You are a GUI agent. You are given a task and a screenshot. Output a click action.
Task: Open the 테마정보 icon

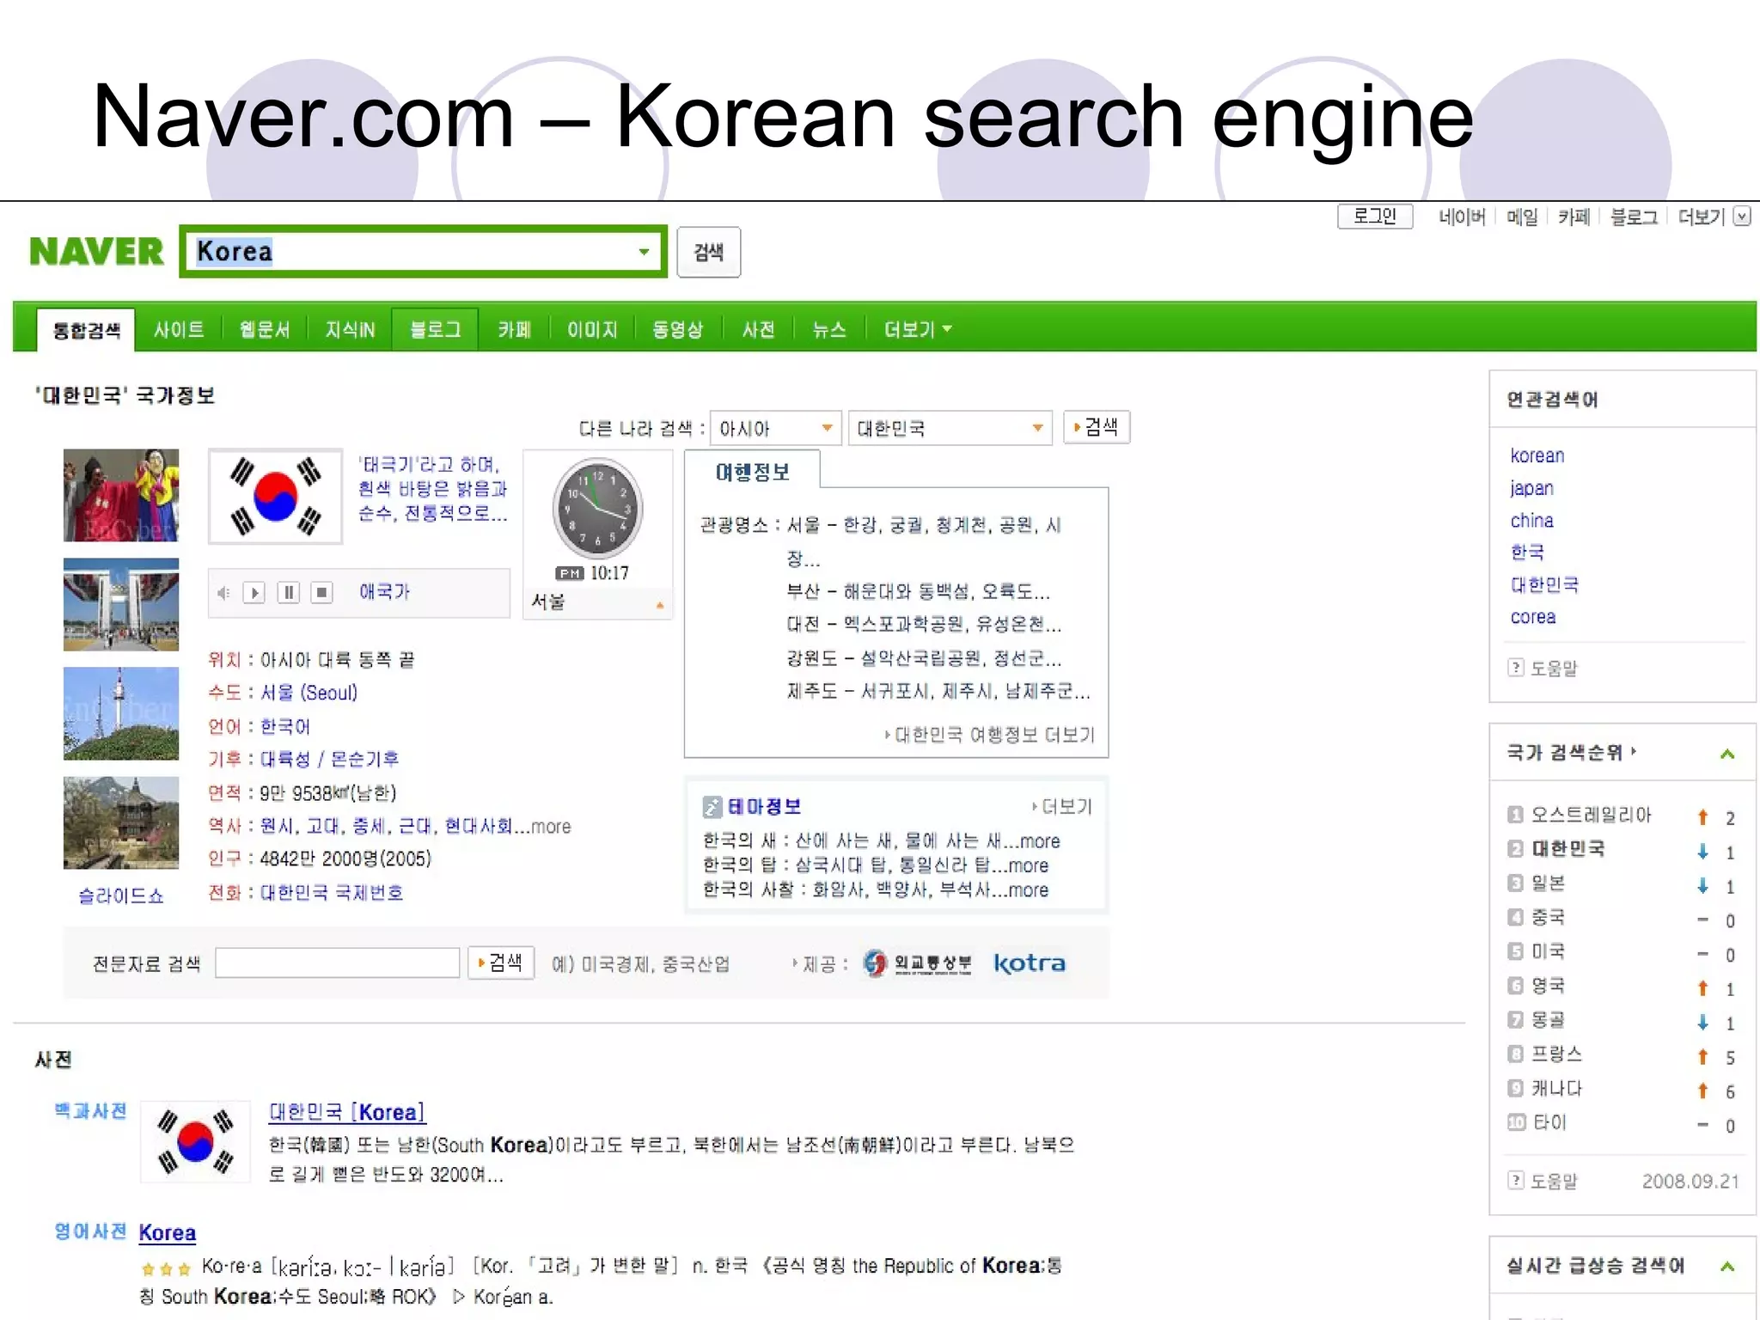(x=712, y=806)
